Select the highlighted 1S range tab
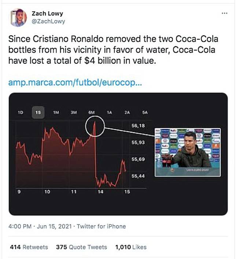Screen dimensions: 236x259 point(38,112)
